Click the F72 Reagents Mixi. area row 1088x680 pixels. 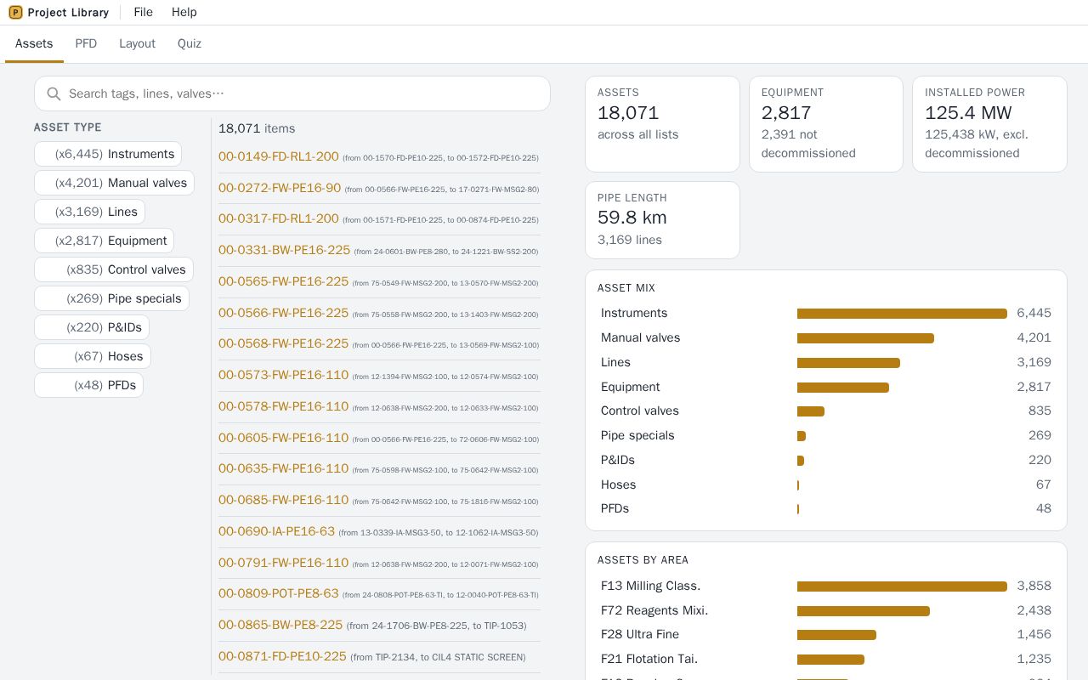click(826, 610)
